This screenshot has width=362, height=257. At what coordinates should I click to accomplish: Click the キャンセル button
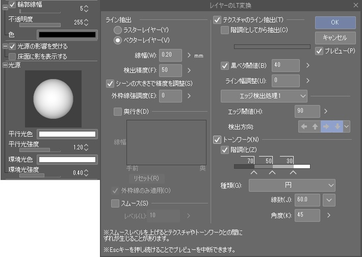click(335, 38)
